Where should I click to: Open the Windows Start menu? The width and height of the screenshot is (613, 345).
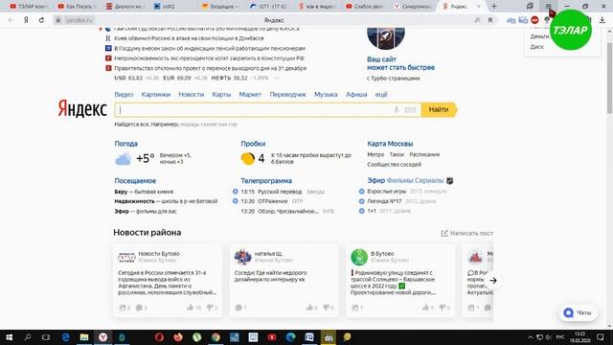click(x=9, y=337)
